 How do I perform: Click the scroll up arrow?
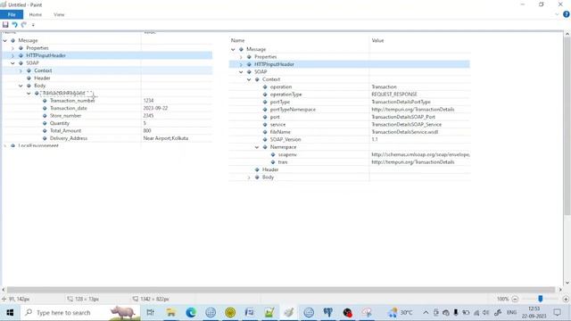click(x=567, y=34)
